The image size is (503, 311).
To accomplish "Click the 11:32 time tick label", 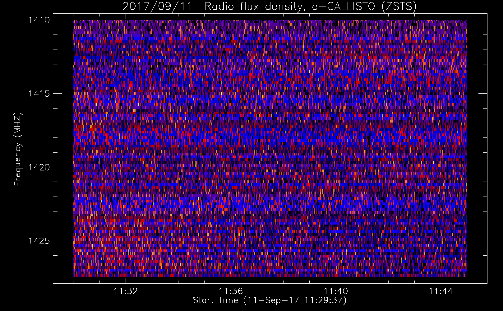I will coord(126,291).
